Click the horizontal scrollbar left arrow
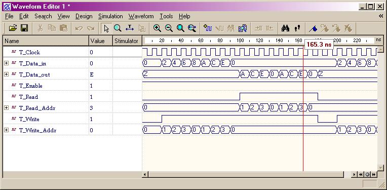Screen dimensions: 387x190 [145, 174]
